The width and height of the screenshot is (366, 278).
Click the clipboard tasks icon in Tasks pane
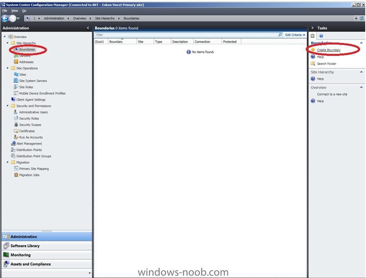[312, 36]
